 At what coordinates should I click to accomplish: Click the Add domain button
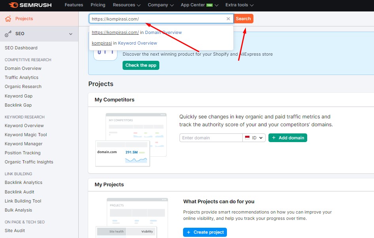pos(287,138)
